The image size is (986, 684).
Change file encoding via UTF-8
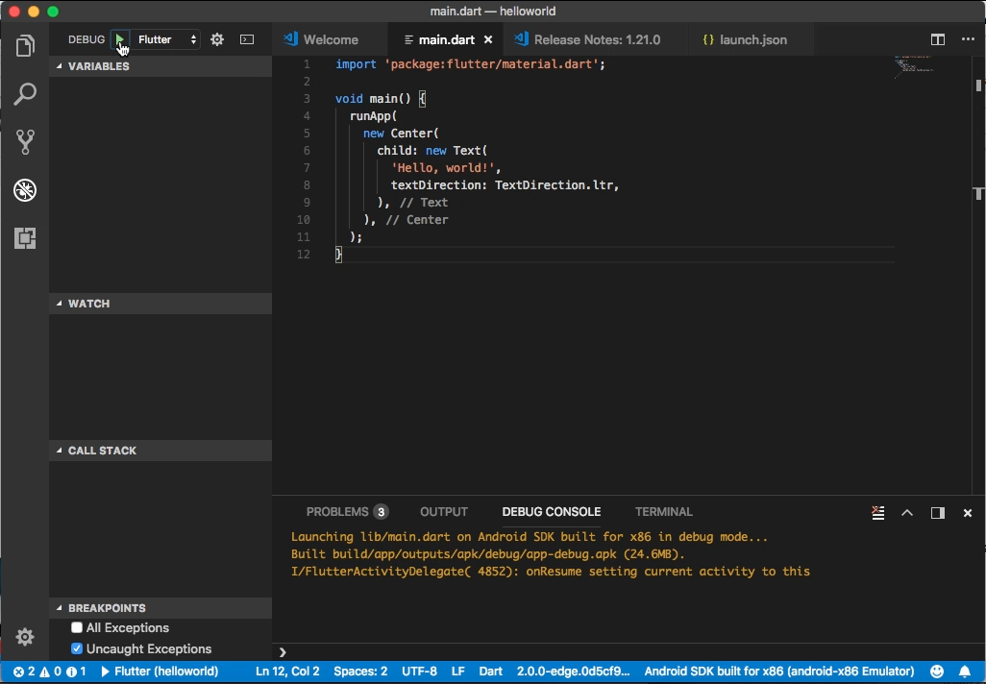pos(419,672)
